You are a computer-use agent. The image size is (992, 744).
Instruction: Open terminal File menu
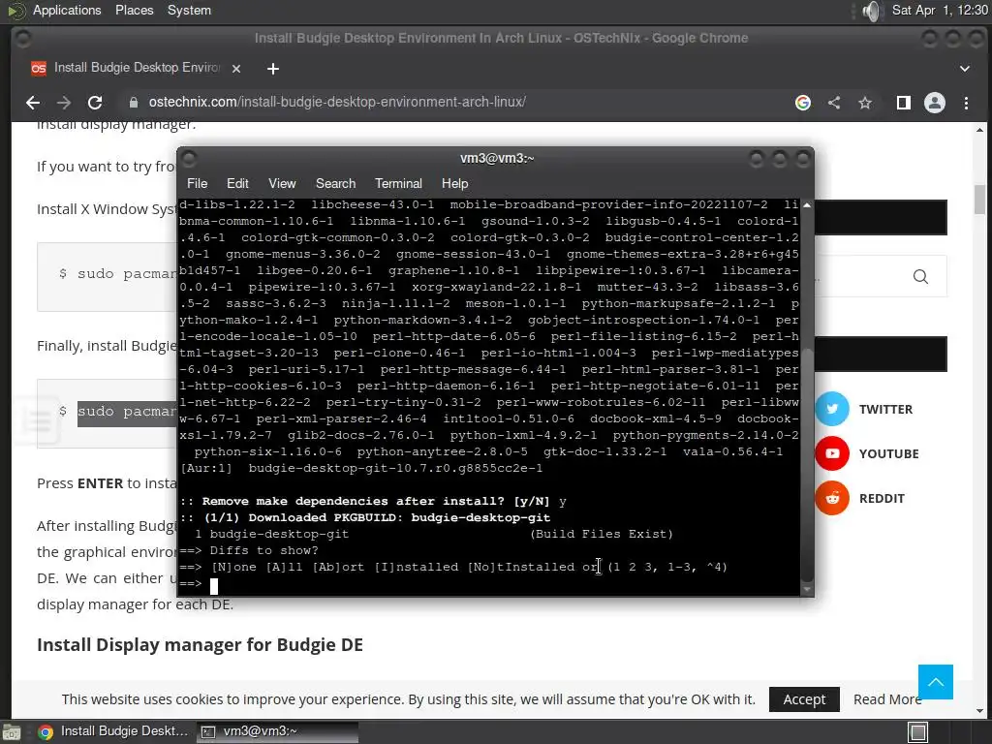tap(197, 183)
